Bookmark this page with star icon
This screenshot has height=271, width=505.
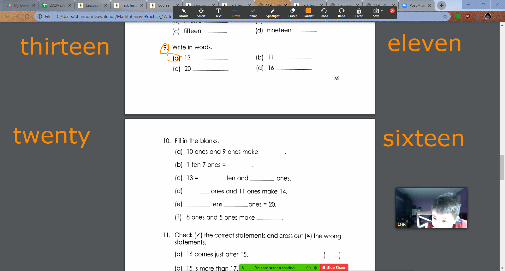(445, 16)
